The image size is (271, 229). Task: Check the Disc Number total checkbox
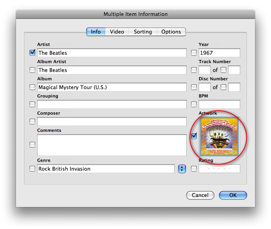223,87
